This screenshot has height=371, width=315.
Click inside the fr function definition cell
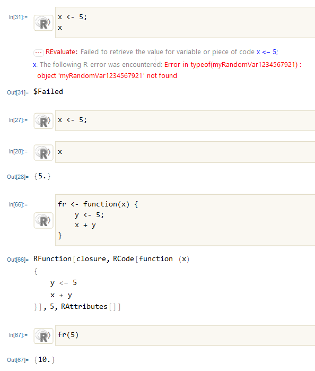tap(185, 220)
